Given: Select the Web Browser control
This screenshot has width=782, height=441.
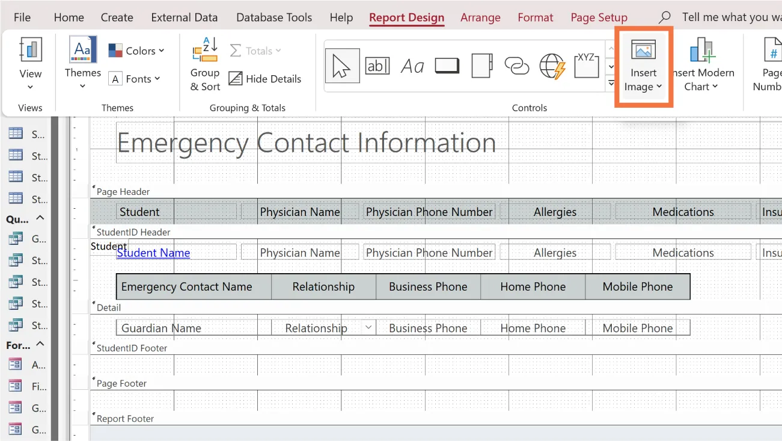Looking at the screenshot, I should (x=552, y=66).
